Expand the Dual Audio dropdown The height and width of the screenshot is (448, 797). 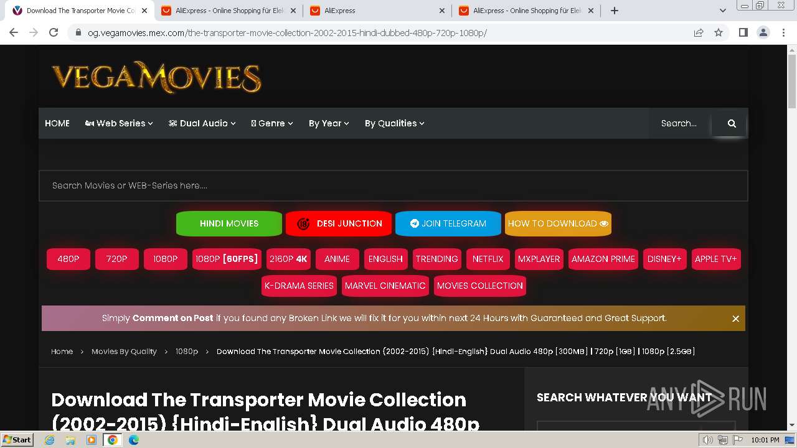point(202,123)
